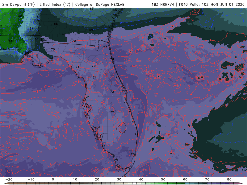Select the 0 label on color scale
The image size is (247, 185).
coord(53,179)
